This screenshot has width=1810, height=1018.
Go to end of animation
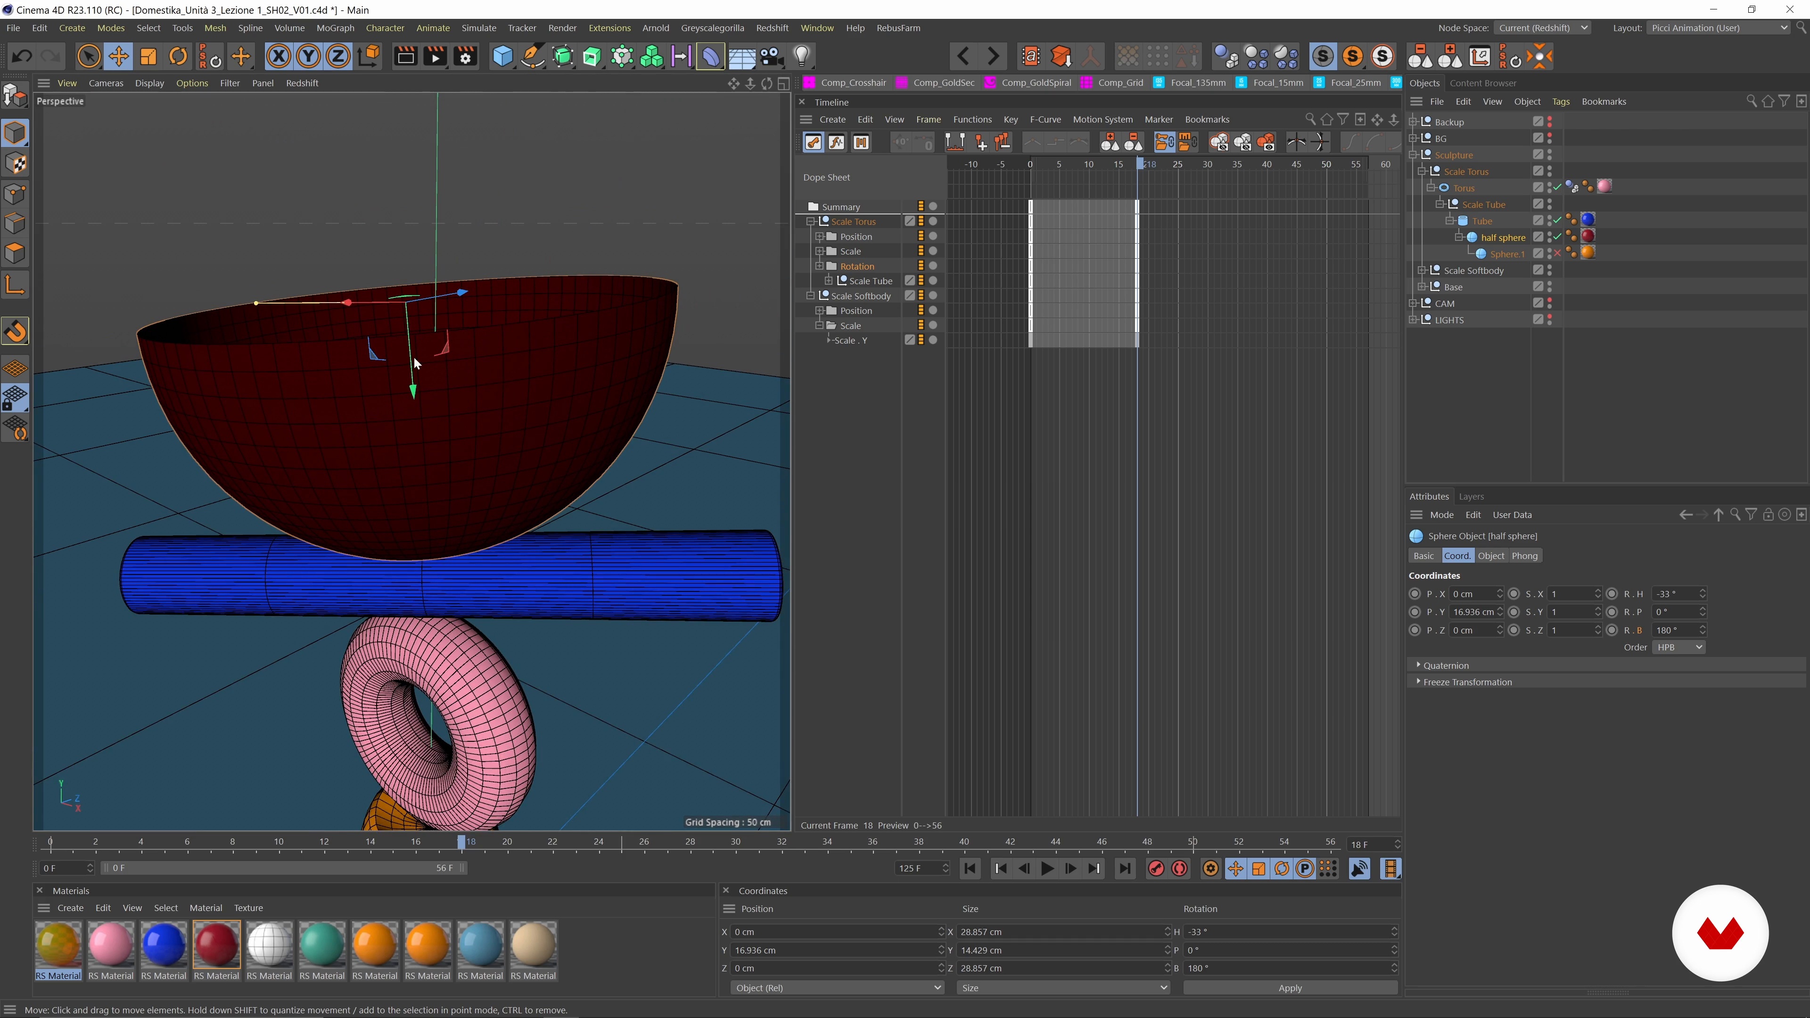pos(1125,869)
